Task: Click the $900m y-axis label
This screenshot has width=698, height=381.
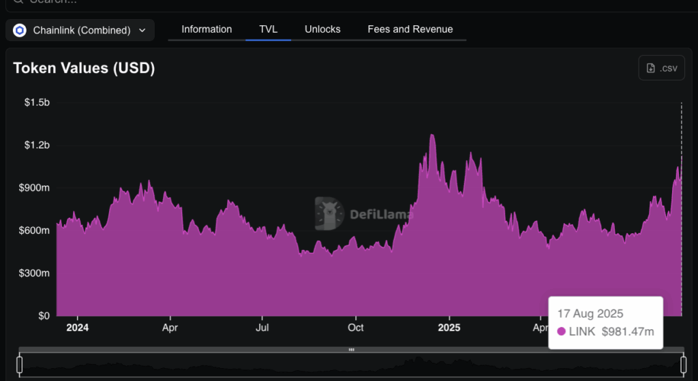Action: pos(34,188)
